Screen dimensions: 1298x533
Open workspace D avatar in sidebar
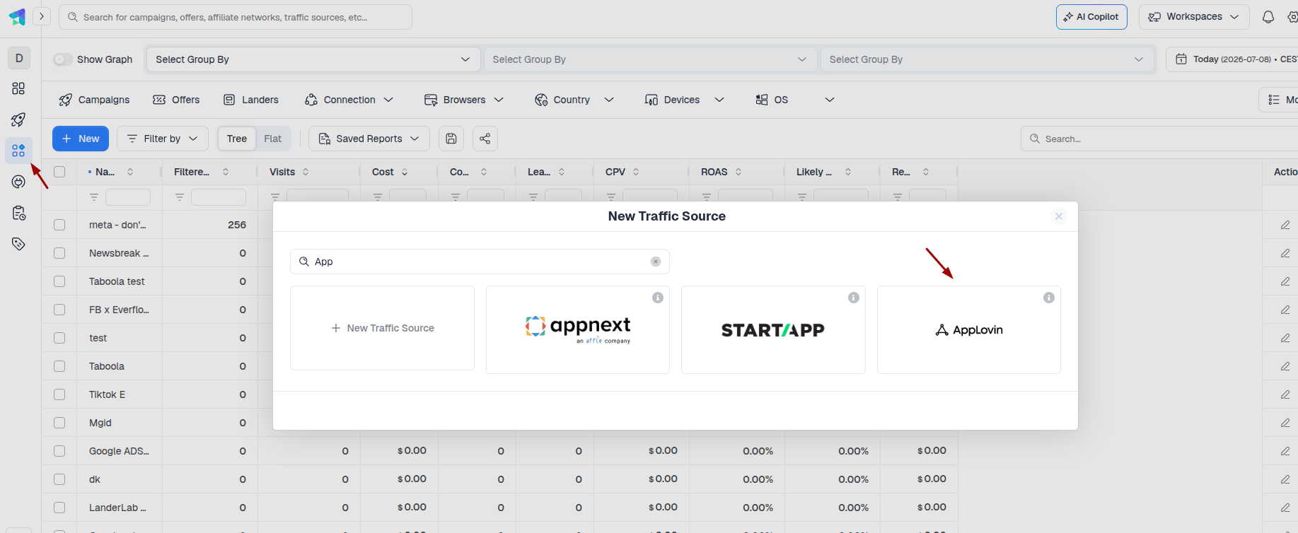[x=19, y=58]
